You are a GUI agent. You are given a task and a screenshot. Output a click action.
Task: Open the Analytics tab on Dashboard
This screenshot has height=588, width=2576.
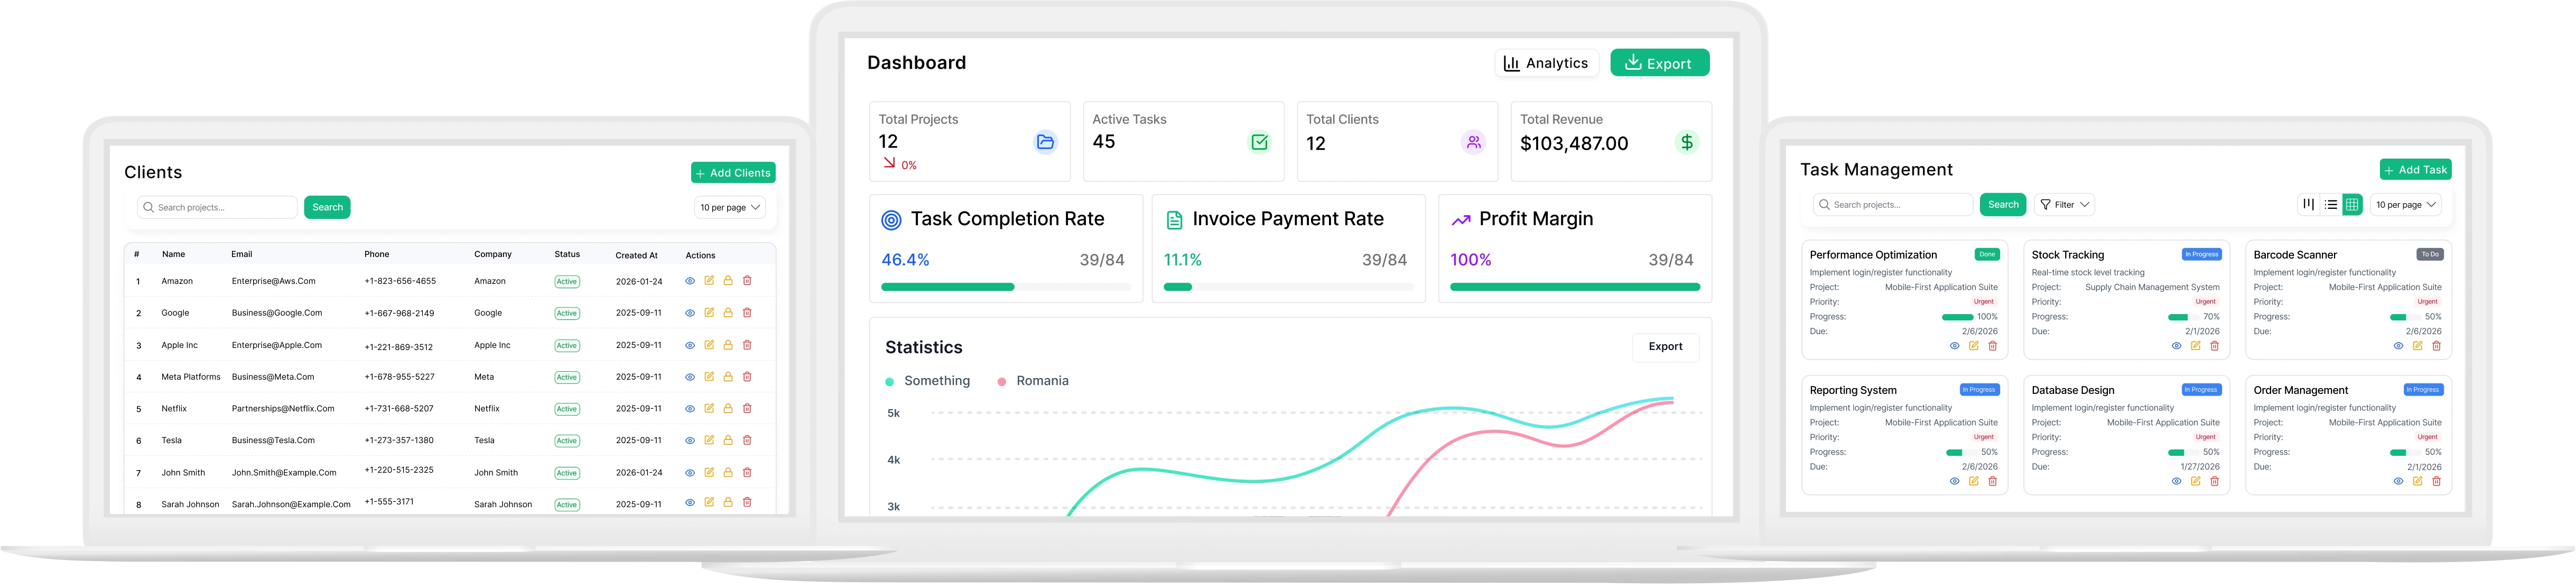pyautogui.click(x=1547, y=63)
